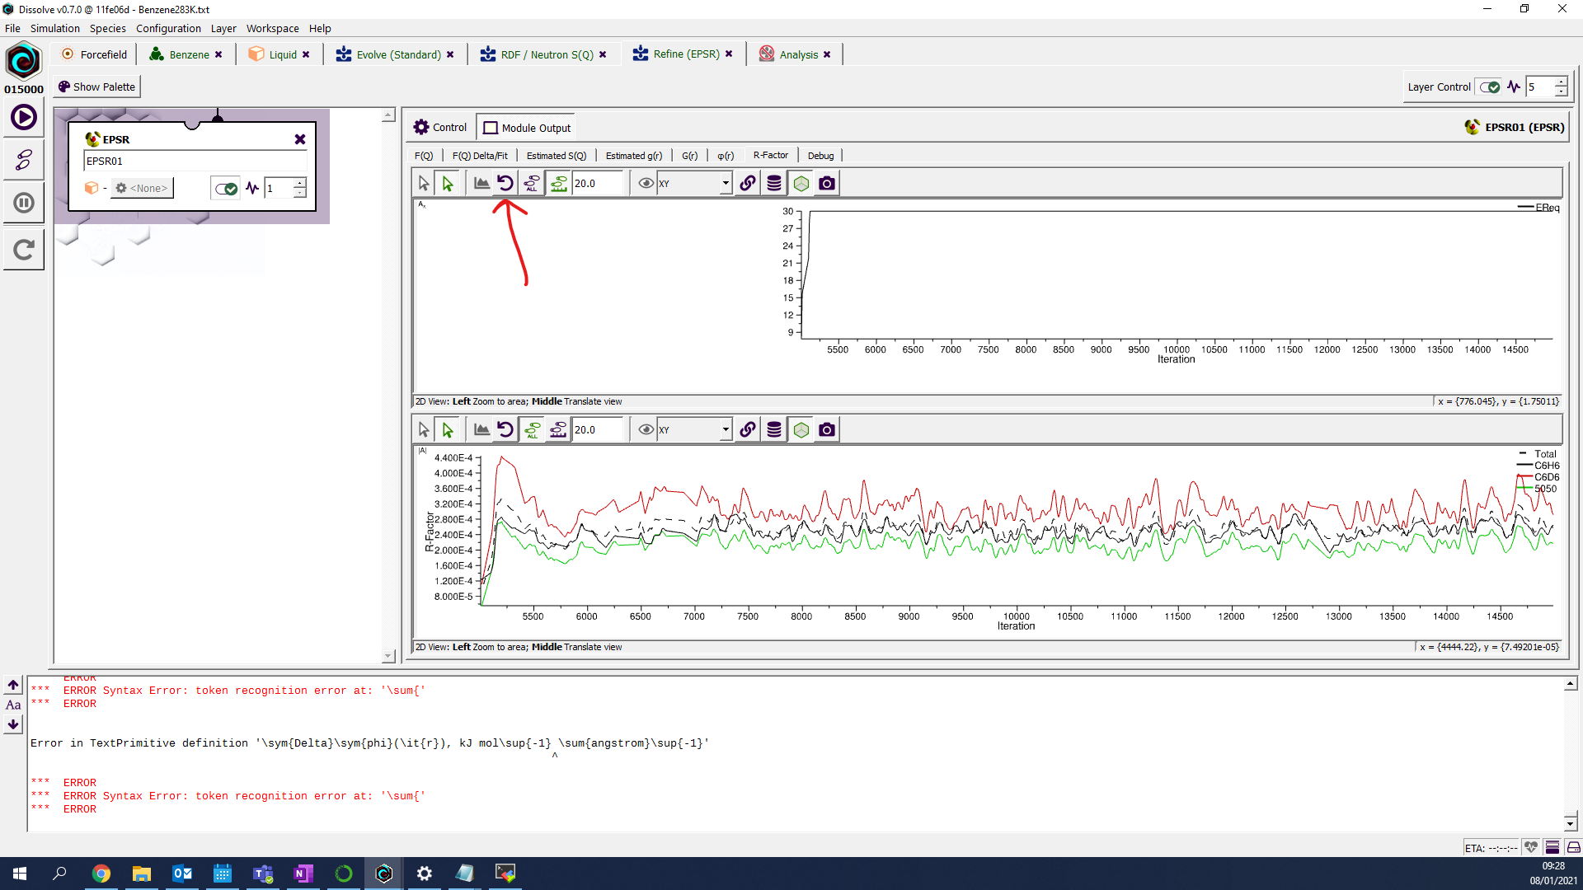Click the link/follow data icon on the R-Factor toolbar
Screen dimensions: 1583x890
(x=747, y=429)
